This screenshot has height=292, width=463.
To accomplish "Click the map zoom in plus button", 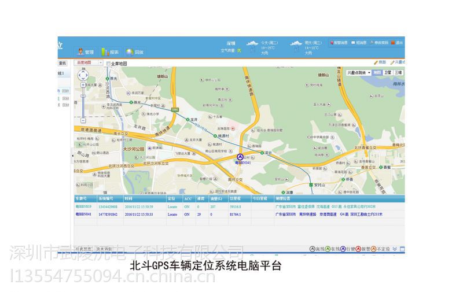I will tap(83, 85).
